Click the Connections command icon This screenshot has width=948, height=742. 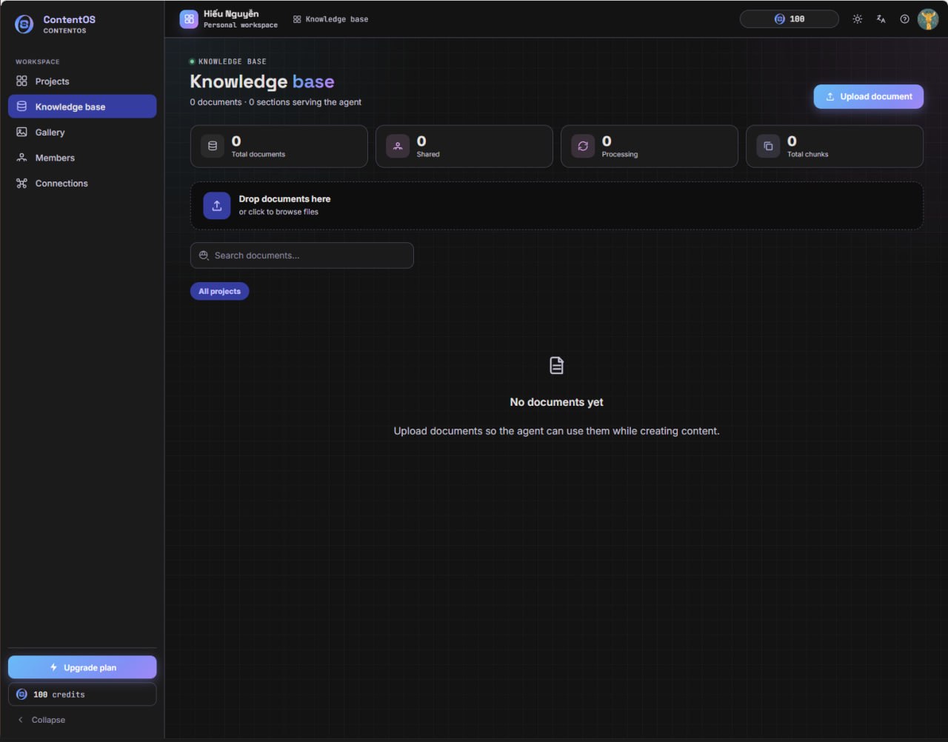(x=21, y=184)
